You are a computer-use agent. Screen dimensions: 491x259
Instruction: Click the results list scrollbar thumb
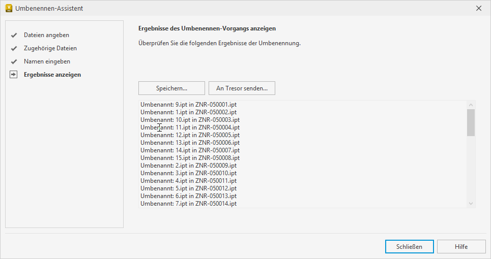click(x=471, y=122)
